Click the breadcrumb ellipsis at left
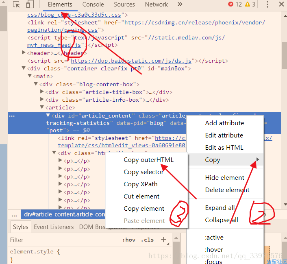This screenshot has width=287, height=264. tap(14, 214)
